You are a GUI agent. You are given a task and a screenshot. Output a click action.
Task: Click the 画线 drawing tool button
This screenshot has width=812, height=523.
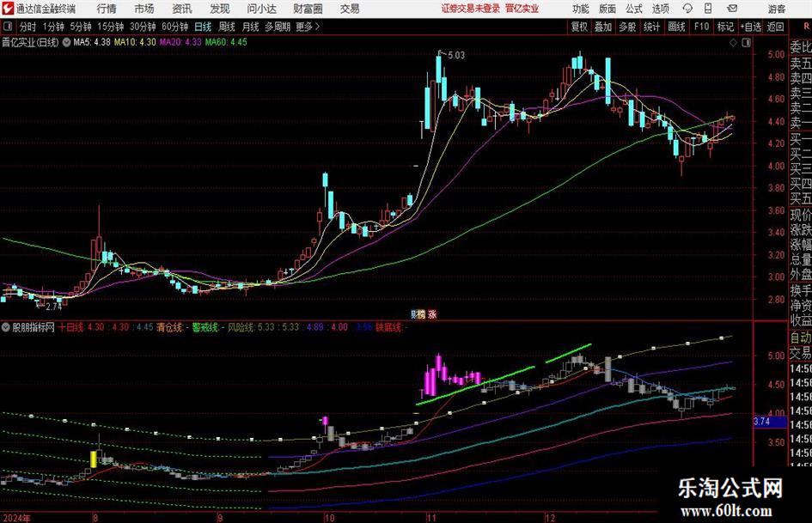point(676,27)
